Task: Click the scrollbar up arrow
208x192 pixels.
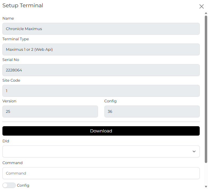Action: (x=206, y=13)
